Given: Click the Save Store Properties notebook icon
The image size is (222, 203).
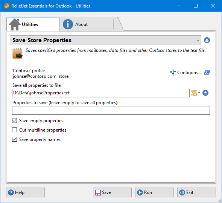Looking at the screenshot, I should coord(17,53).
